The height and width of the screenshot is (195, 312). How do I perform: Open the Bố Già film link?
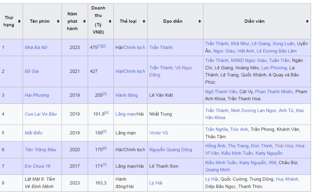pos(32,71)
